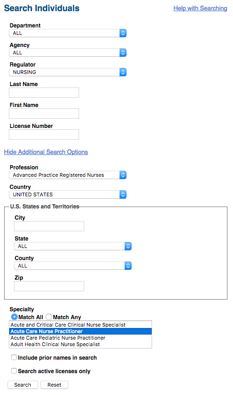Click the Search button

click(23, 385)
